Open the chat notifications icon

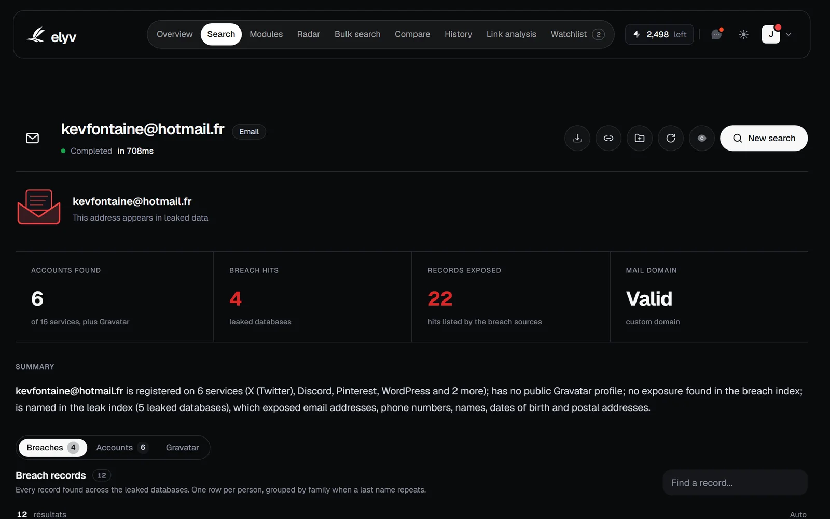(716, 34)
